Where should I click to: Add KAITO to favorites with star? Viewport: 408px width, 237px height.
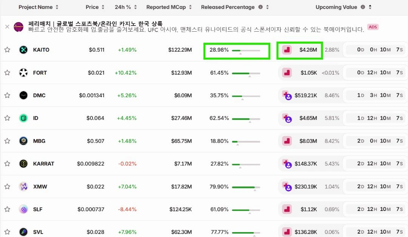click(7, 50)
